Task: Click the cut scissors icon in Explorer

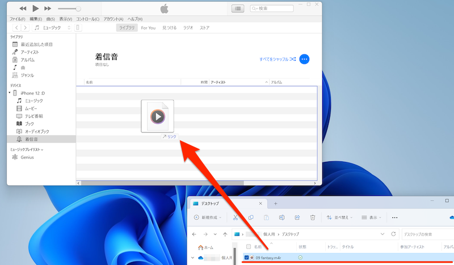Action: point(236,217)
